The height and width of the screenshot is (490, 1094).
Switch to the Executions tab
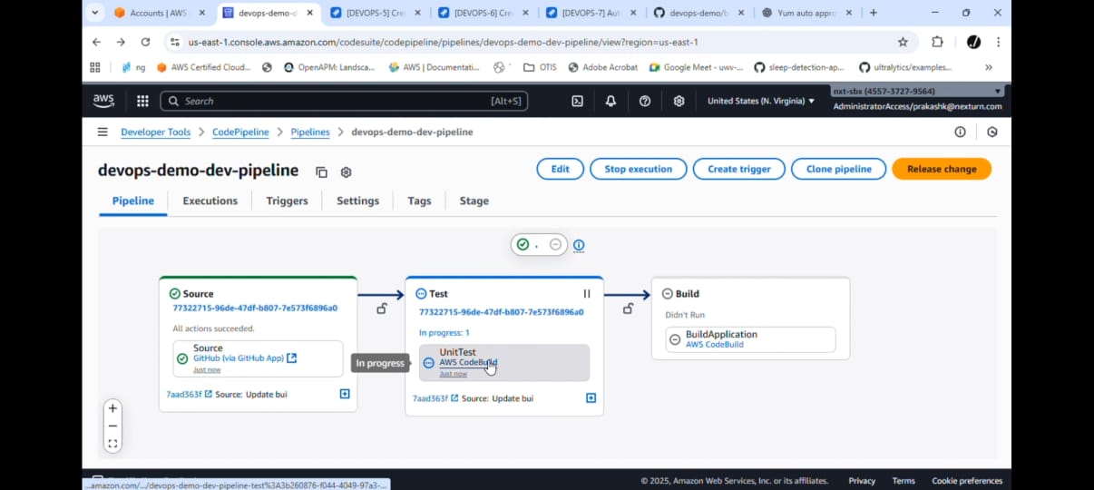point(210,201)
